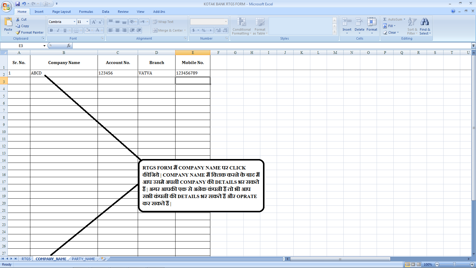
Task: Click the Find & Select button
Action: [x=425, y=26]
